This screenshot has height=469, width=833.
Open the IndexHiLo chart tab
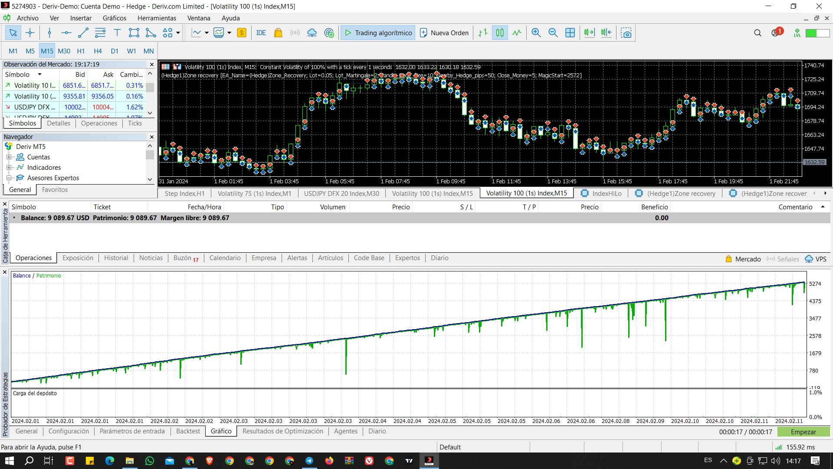point(602,194)
